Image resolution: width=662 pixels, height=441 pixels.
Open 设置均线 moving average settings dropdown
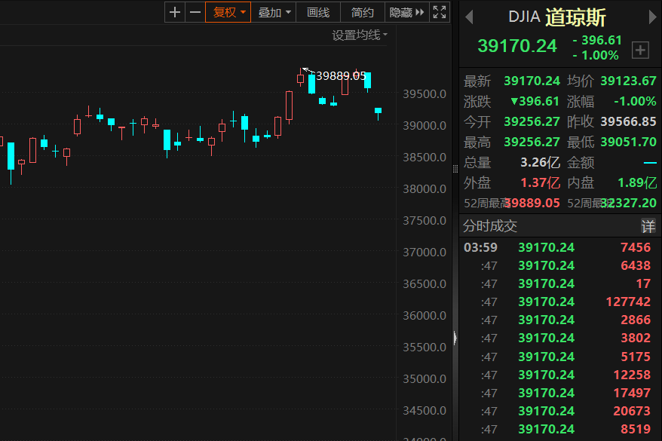[360, 35]
